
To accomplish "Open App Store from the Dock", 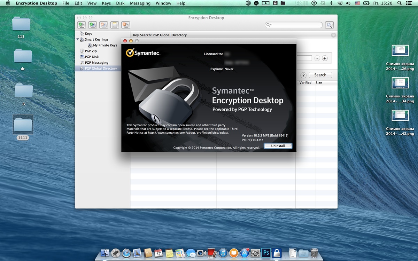I will point(245,253).
